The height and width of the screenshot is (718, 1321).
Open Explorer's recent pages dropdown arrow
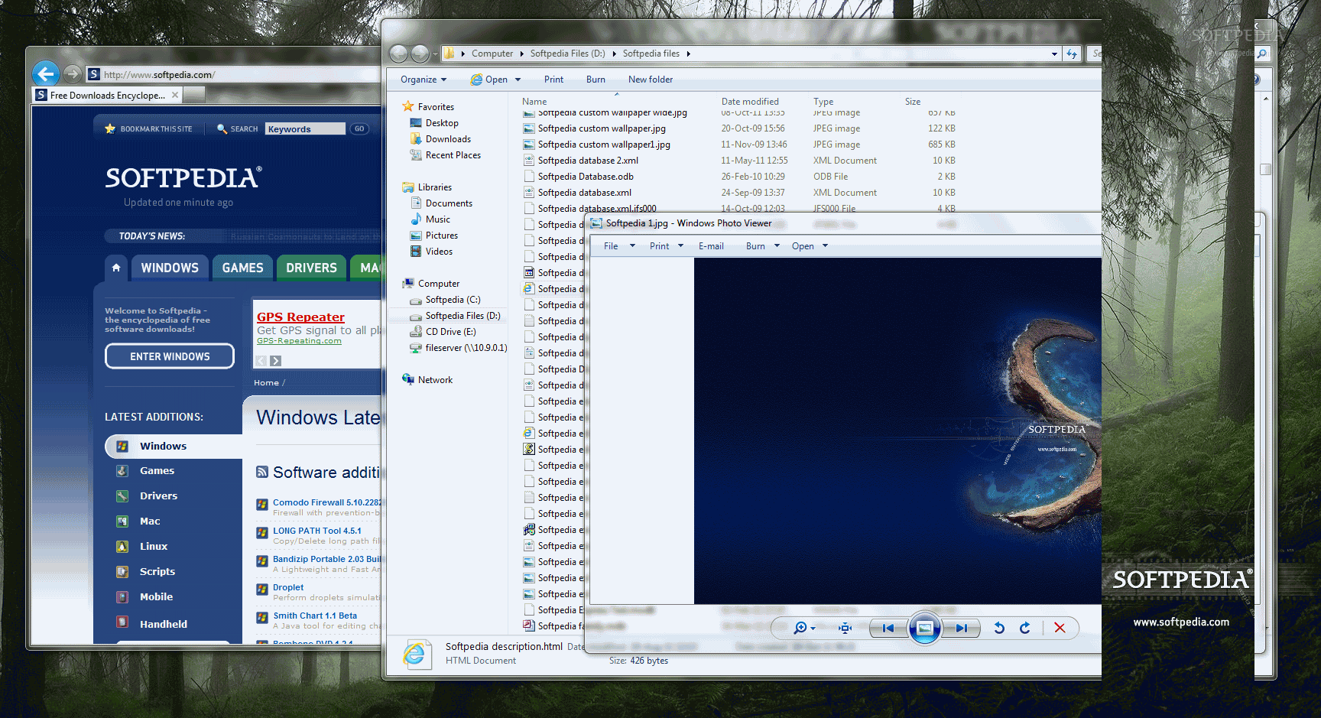coord(434,54)
